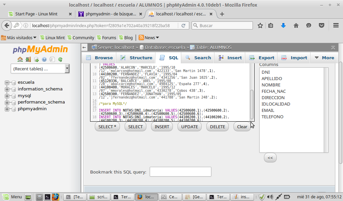Expand the mysql database node

(x=7, y=96)
